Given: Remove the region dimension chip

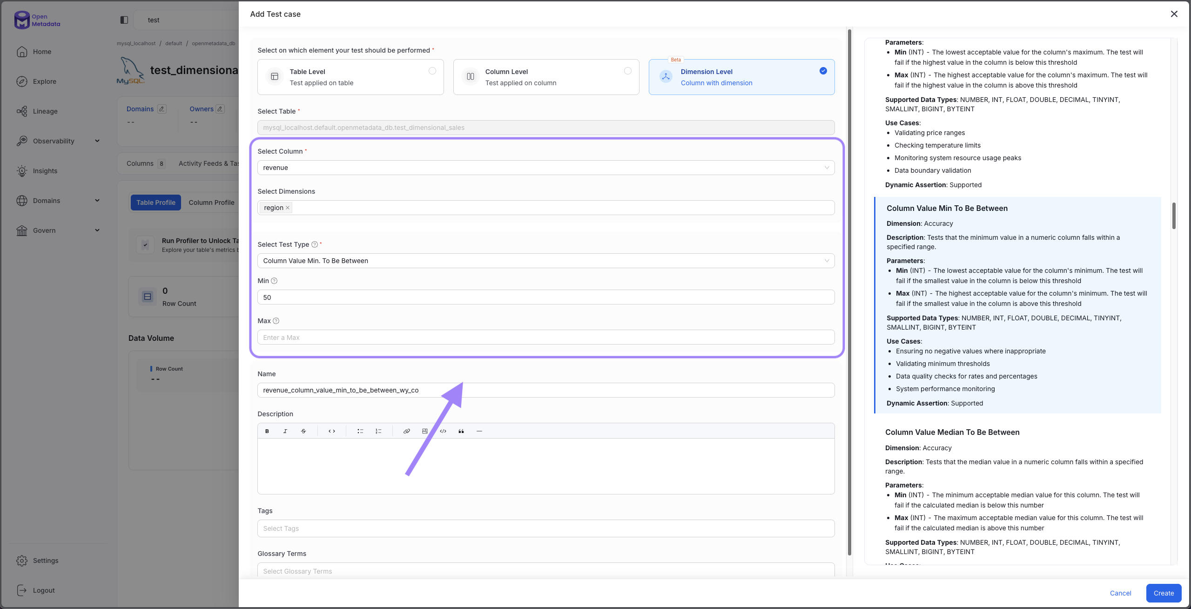Looking at the screenshot, I should 287,208.
